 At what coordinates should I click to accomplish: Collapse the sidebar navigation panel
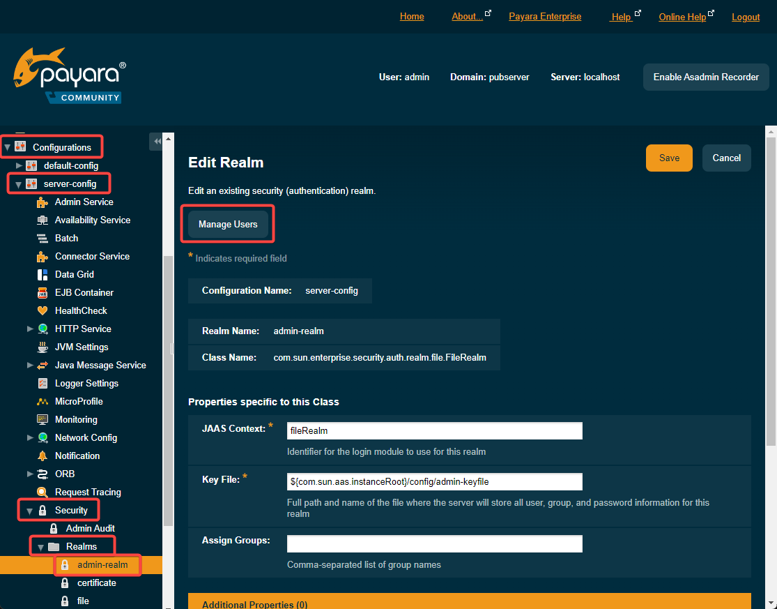pos(157,142)
